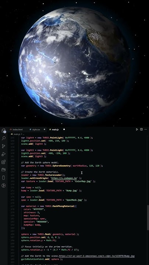Click the folder icon in activity bar
The height and width of the screenshot is (265, 149).
coord(4,170)
